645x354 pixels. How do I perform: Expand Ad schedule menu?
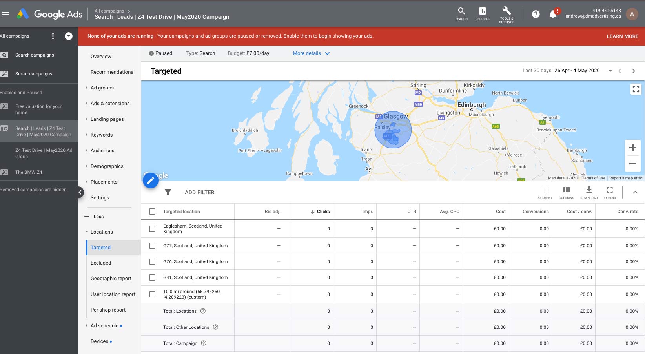tap(104, 326)
